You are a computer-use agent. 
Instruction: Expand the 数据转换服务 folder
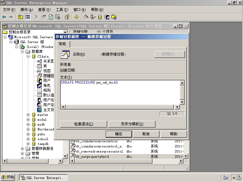coord(22,149)
